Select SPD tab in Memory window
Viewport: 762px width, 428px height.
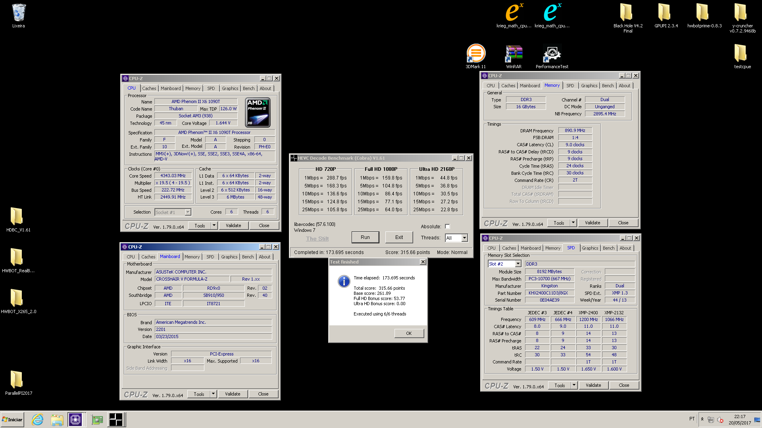[x=570, y=86]
